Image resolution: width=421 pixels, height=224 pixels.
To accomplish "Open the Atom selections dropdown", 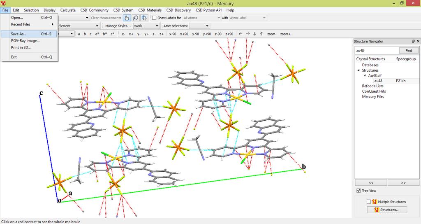I will point(199,26).
